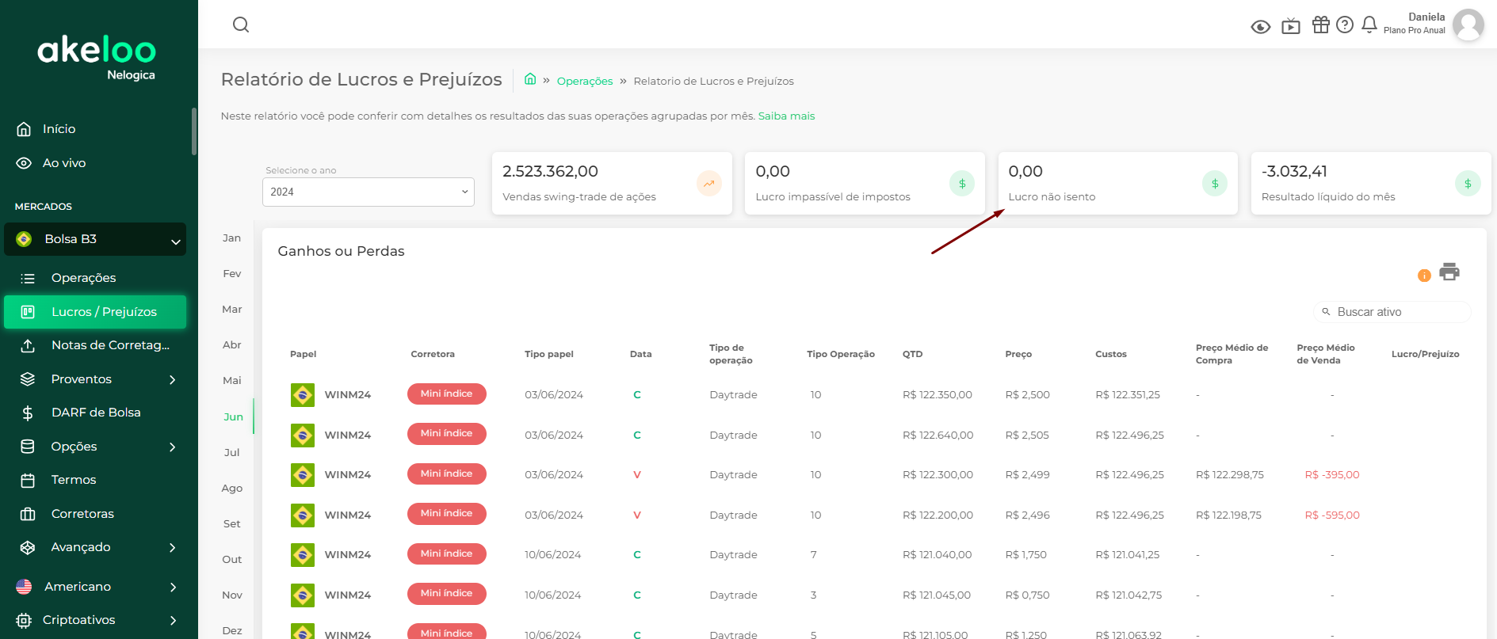Screen dimensions: 1497x639
Task: Open the help question mark icon
Action: tap(1345, 25)
